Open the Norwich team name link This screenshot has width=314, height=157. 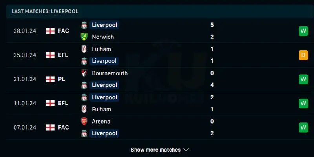[103, 37]
